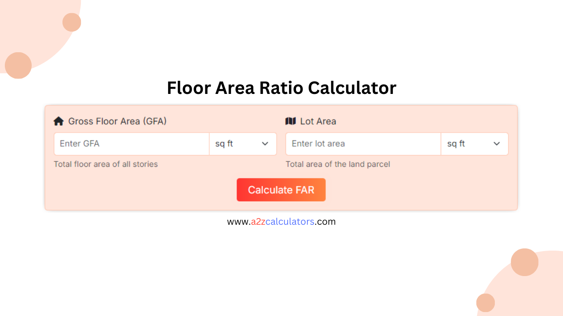563x316 pixels.
Task: Click the house icon beside Gross Floor Area
Action: (x=58, y=121)
